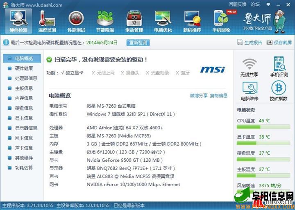Click the 迈拓 6Y120L0 hard disk text
This screenshot has height=210, width=295.
[x=126, y=152]
